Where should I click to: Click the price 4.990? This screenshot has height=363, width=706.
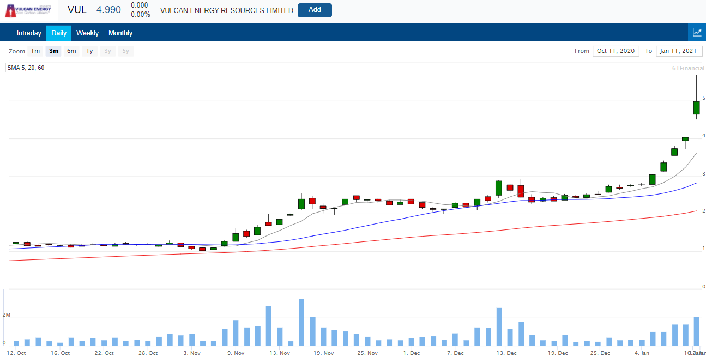[x=109, y=10]
